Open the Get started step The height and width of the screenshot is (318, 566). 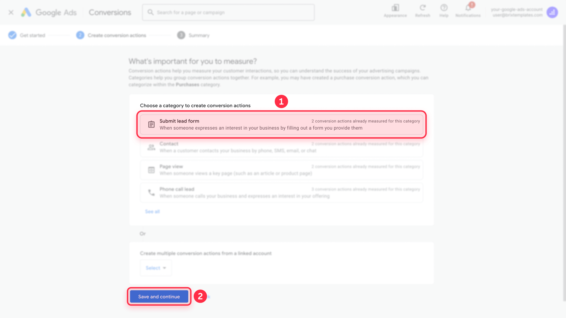point(32,35)
